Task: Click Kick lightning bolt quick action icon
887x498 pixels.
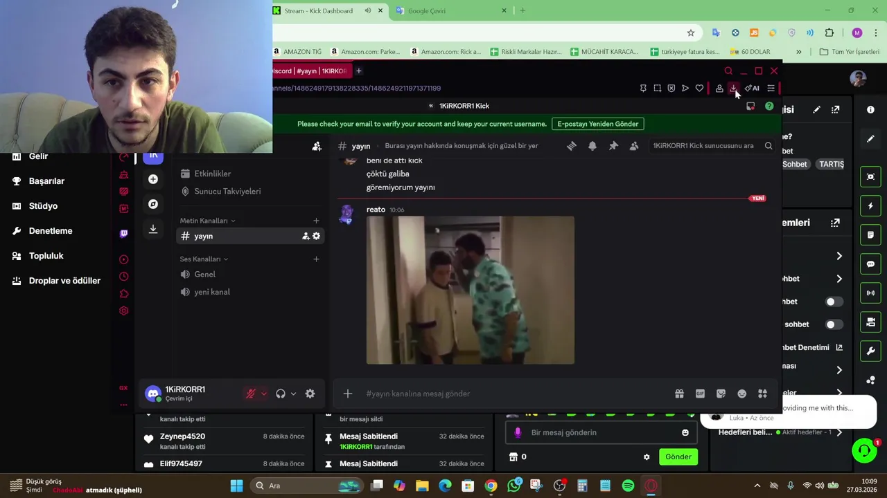Action: pyautogui.click(x=871, y=206)
